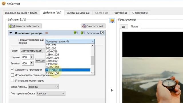Choose 1024x768 from the preset list
The image size is (183, 103).
click(68, 51)
